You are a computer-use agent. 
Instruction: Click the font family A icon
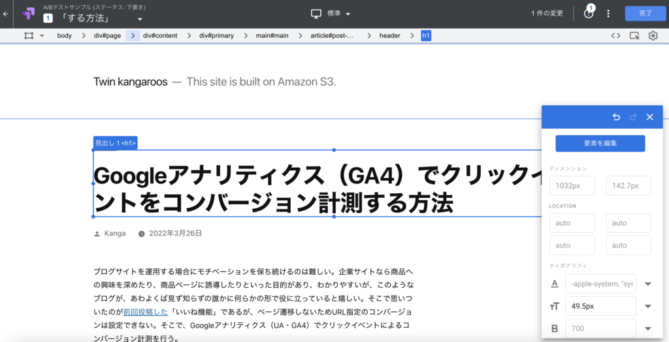tap(555, 283)
